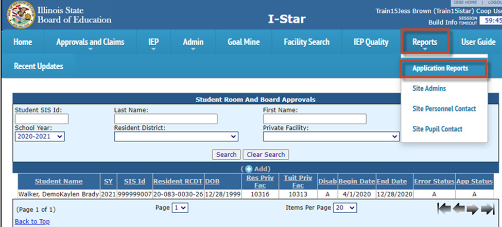Click into the Last Name field
Screen dimensions: 502x227
tap(166, 119)
